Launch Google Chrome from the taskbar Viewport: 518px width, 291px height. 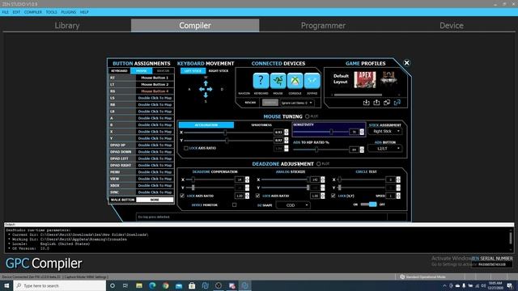coord(165,285)
